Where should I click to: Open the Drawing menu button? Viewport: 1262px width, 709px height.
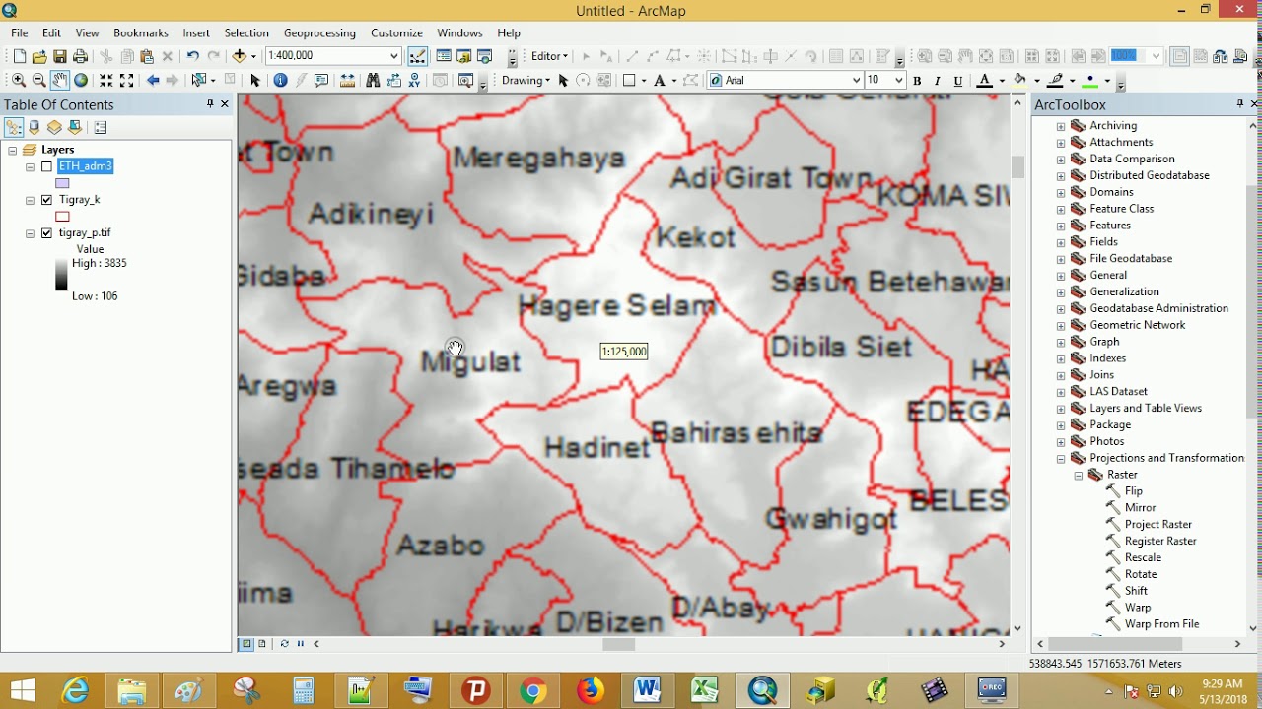pyautogui.click(x=526, y=81)
